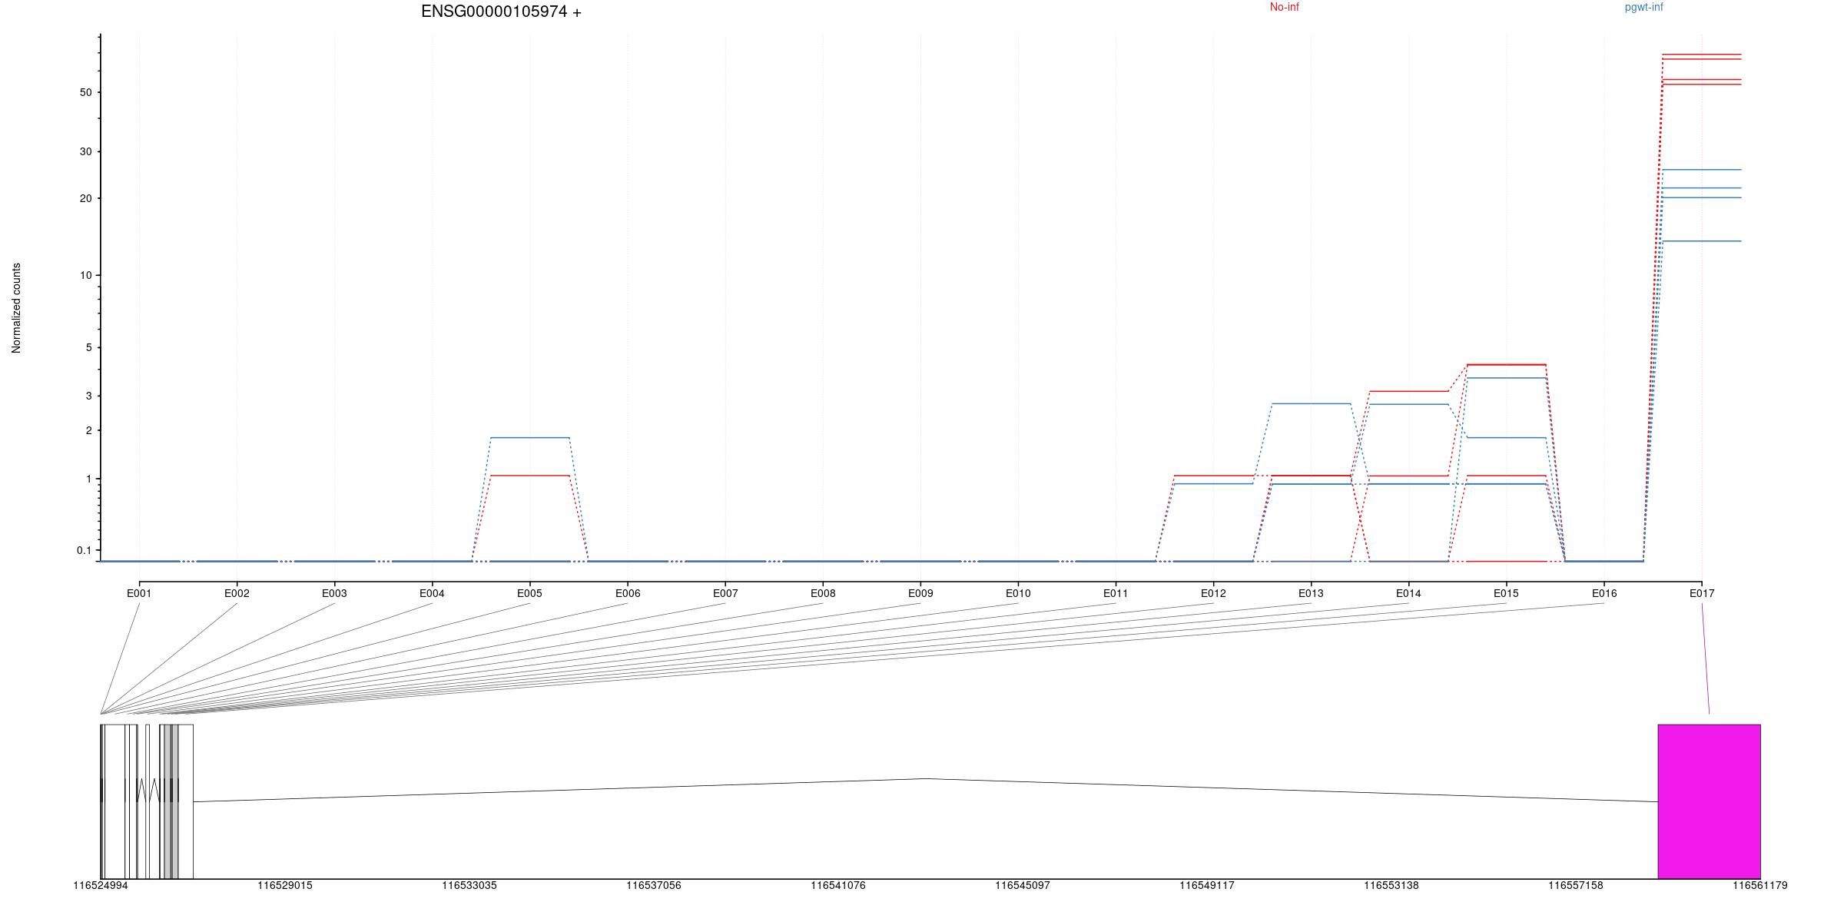Click the blue E013 line near 3
The width and height of the screenshot is (1844, 922).
(x=1311, y=403)
